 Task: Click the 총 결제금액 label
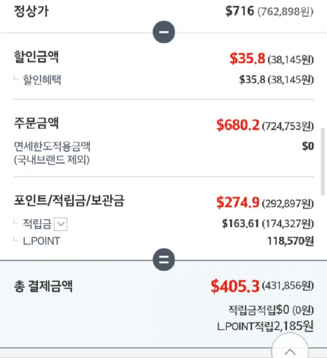tap(43, 286)
